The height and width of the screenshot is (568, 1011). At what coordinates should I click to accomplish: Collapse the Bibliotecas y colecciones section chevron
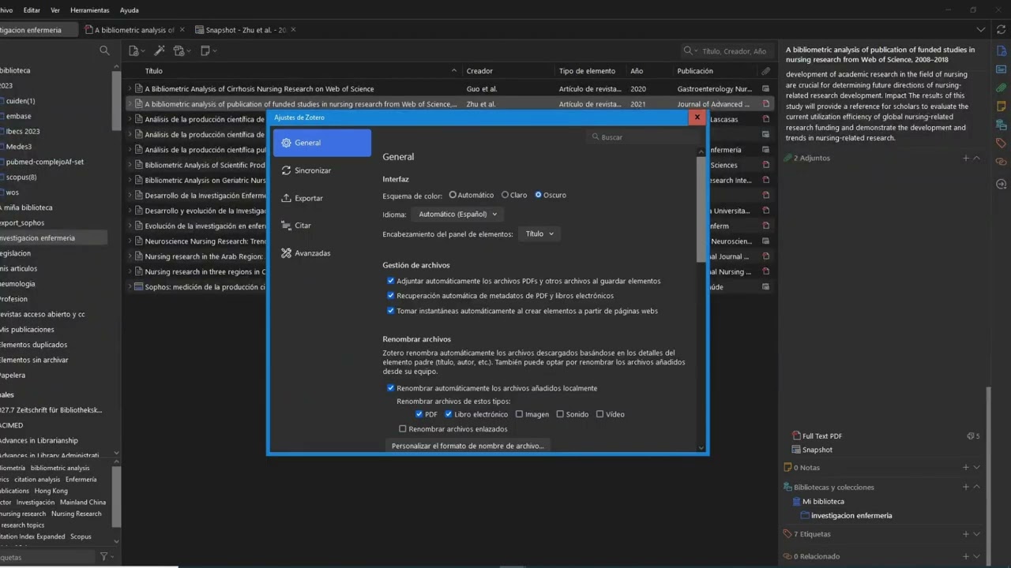point(977,487)
